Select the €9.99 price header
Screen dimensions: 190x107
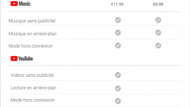158,5
